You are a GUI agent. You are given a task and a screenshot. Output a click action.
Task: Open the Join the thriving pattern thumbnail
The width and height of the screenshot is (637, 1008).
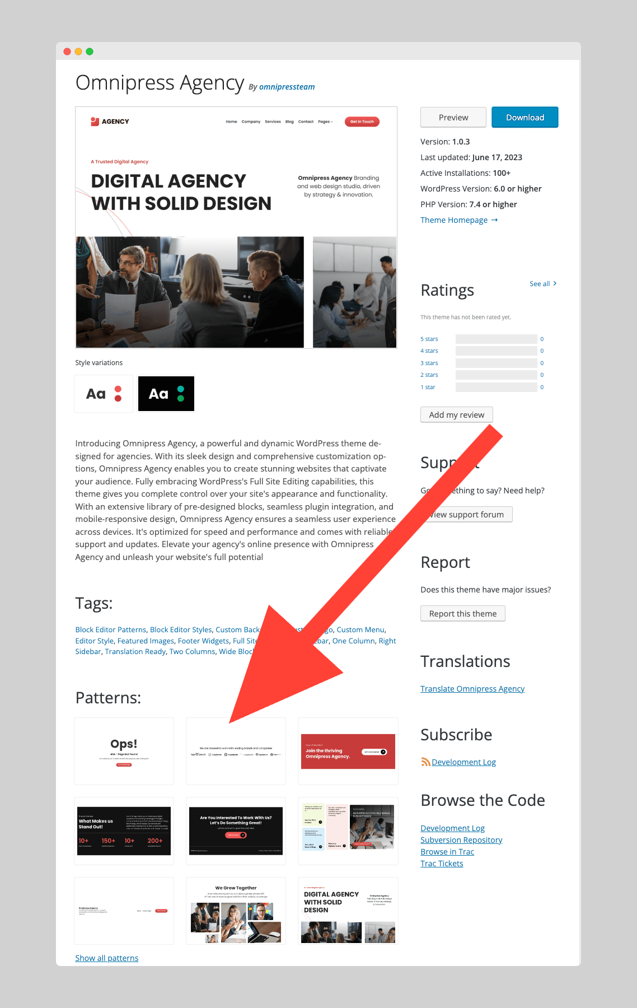[x=348, y=751]
